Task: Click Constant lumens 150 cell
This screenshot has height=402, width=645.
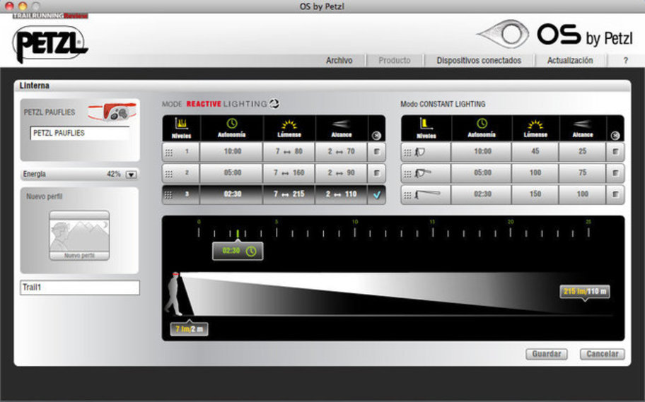Action: point(535,194)
